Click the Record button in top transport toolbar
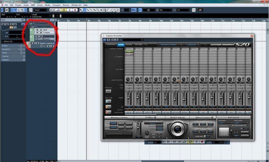 [x=75, y=10]
